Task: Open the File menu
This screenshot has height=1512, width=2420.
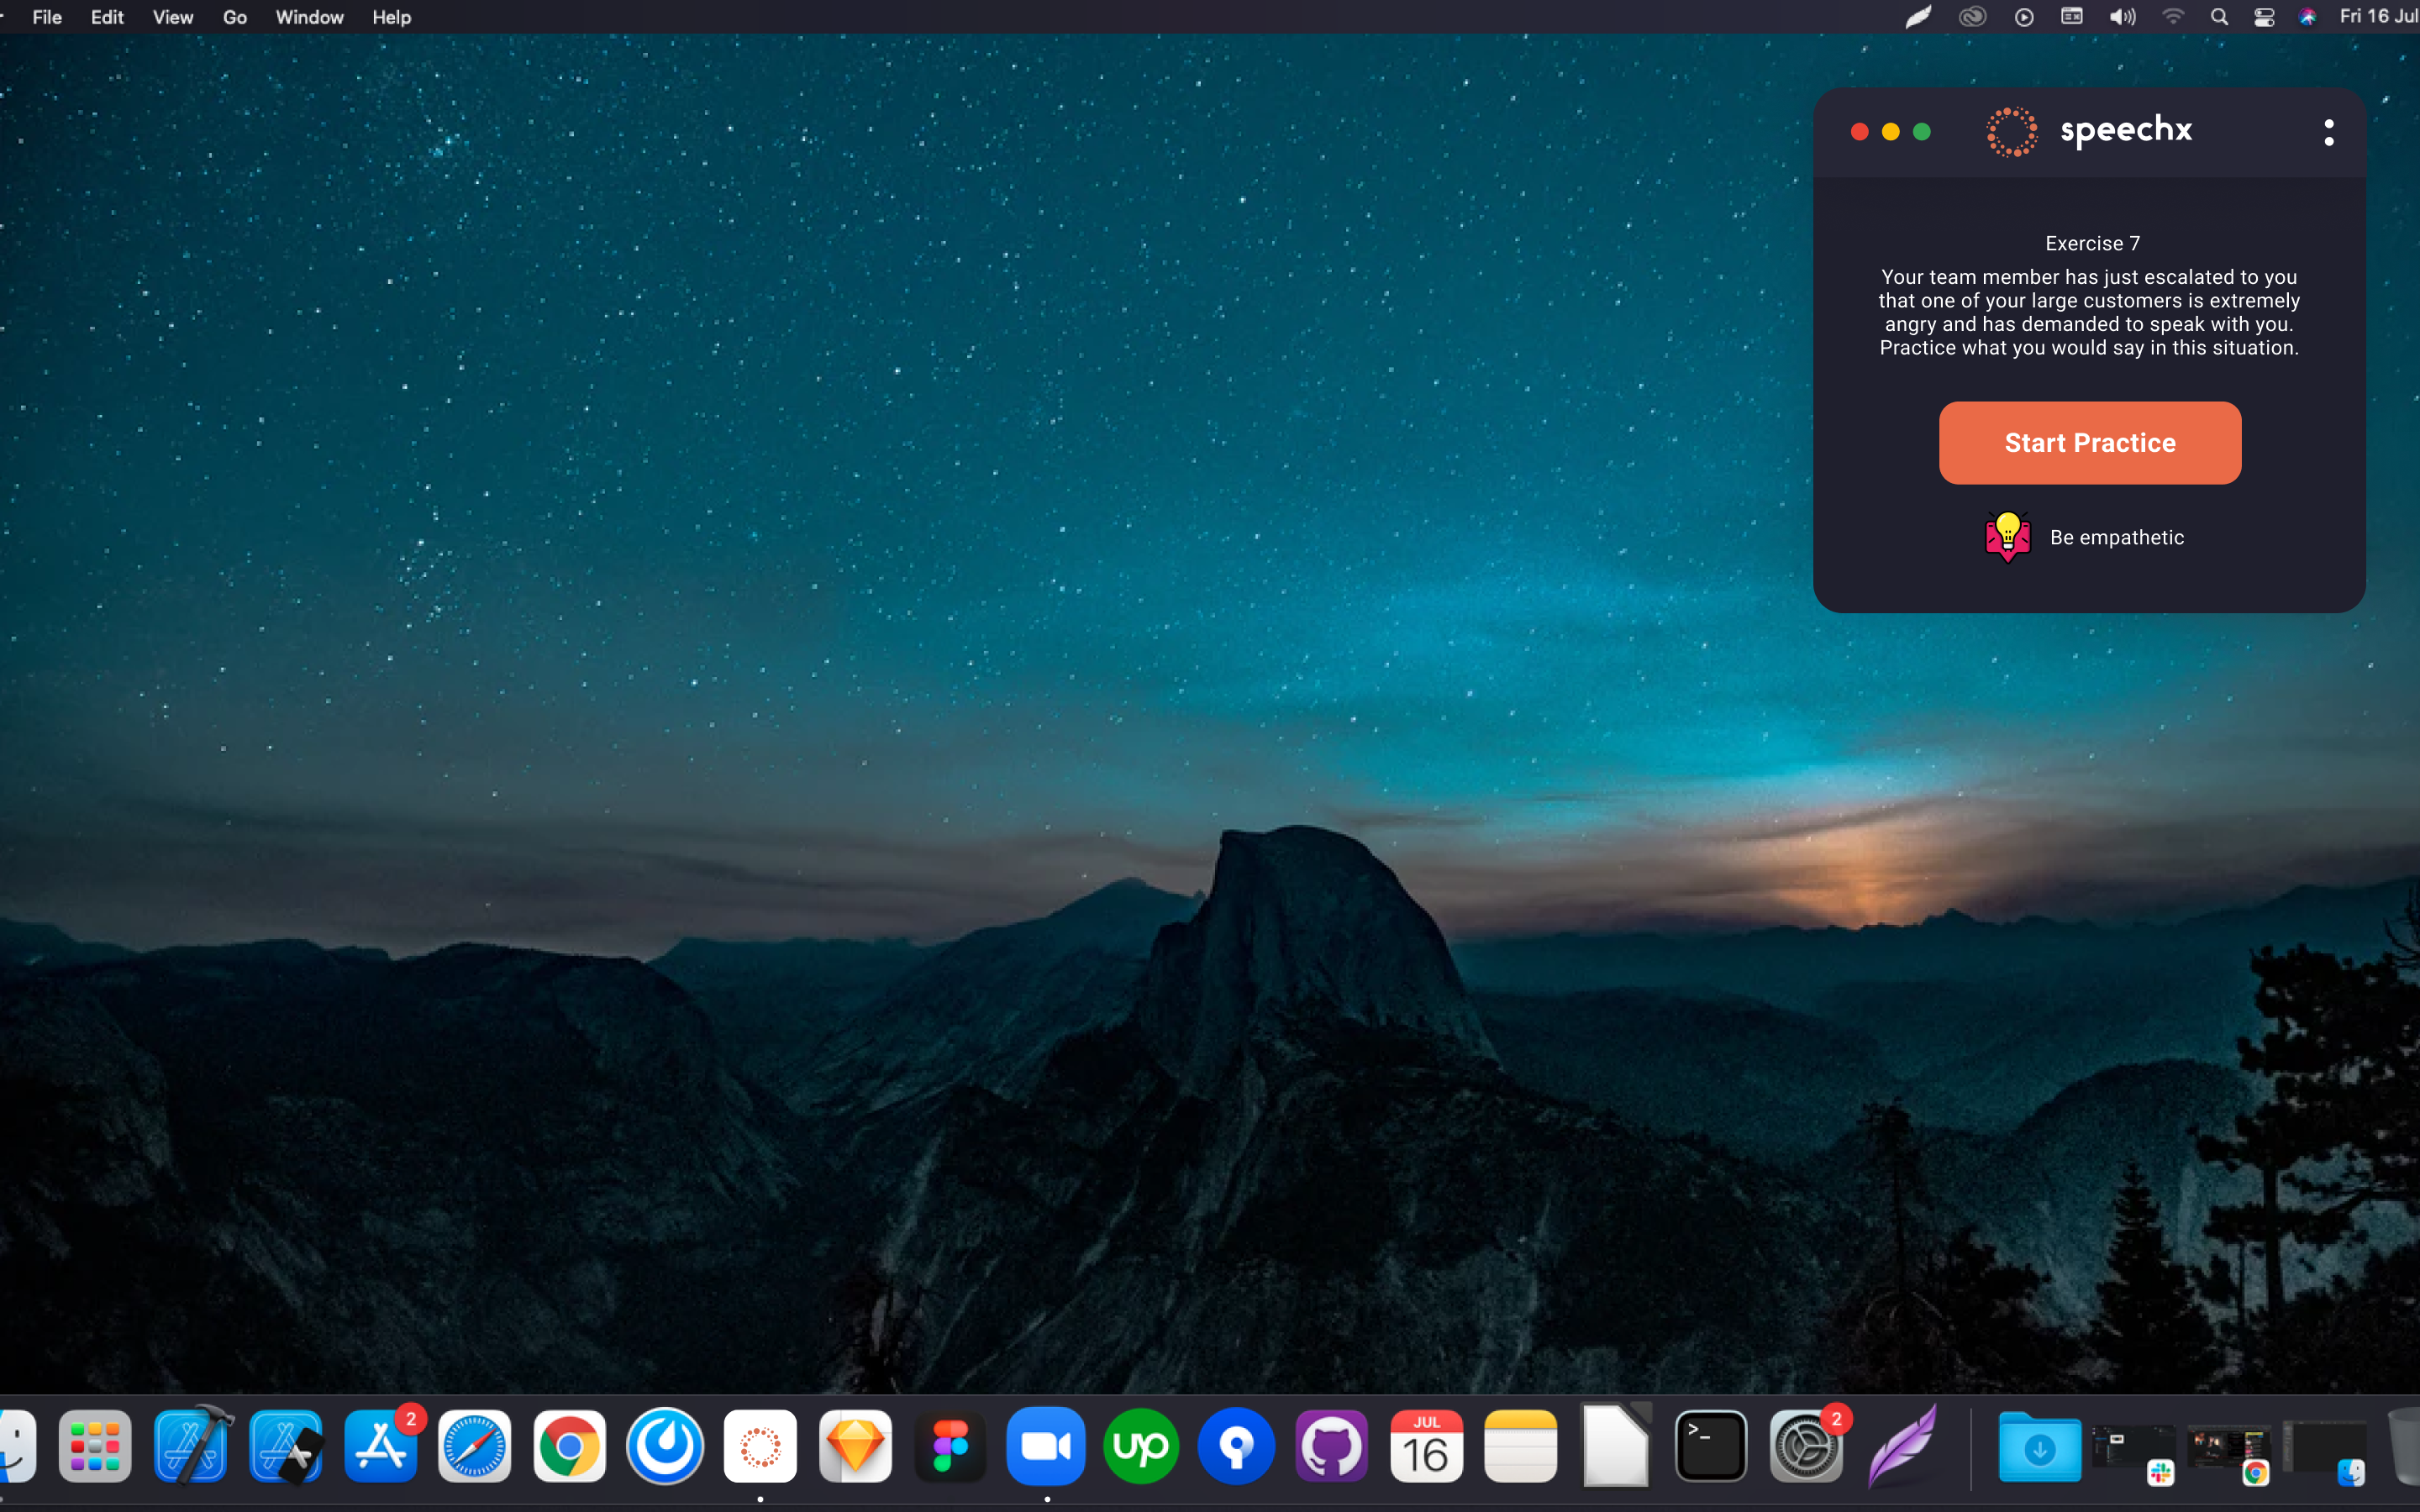Action: (x=47, y=17)
